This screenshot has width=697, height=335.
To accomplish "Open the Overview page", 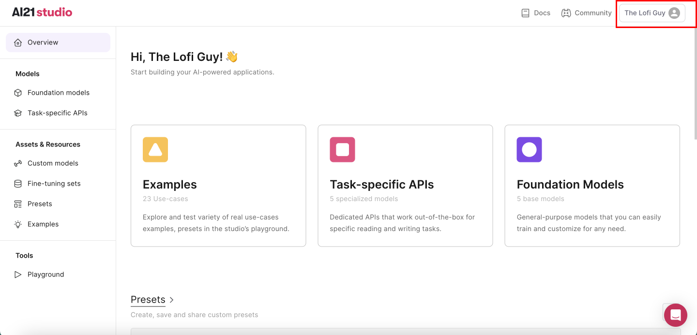I will [x=58, y=43].
